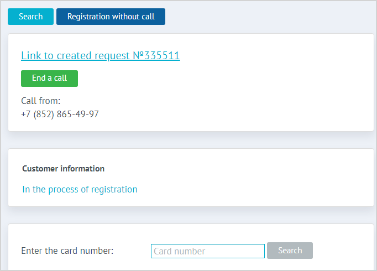Click the number 335511 in the request link
Image resolution: width=377 pixels, height=271 pixels.
[161, 55]
